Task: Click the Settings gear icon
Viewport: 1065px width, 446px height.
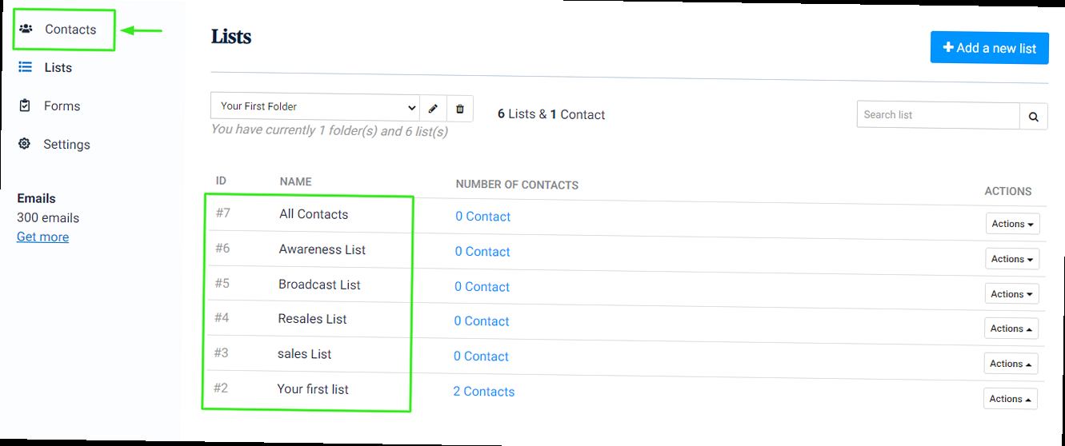Action: click(25, 144)
